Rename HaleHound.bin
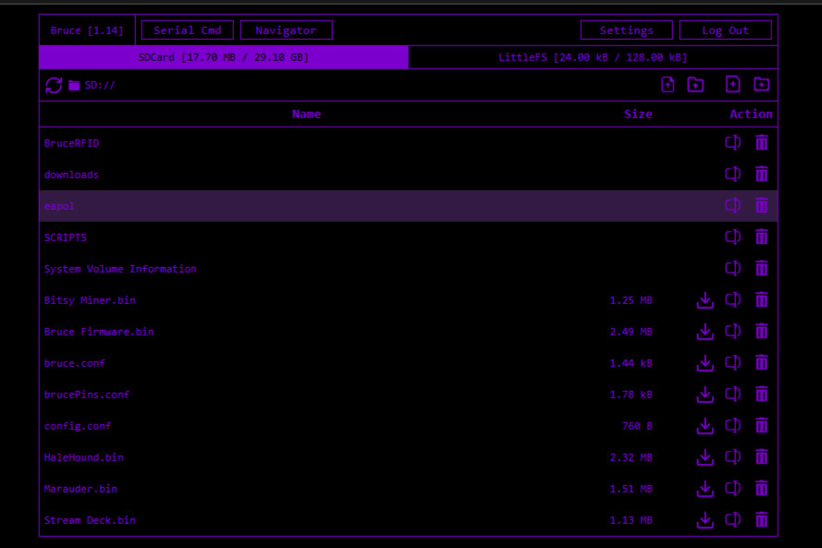Image resolution: width=822 pixels, height=548 pixels. click(x=733, y=457)
